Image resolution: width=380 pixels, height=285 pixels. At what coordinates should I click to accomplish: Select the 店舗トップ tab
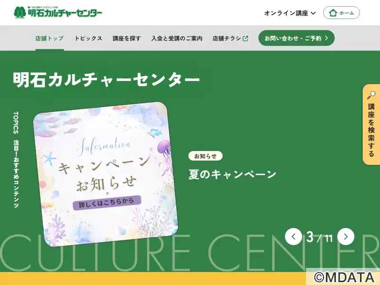coord(49,38)
